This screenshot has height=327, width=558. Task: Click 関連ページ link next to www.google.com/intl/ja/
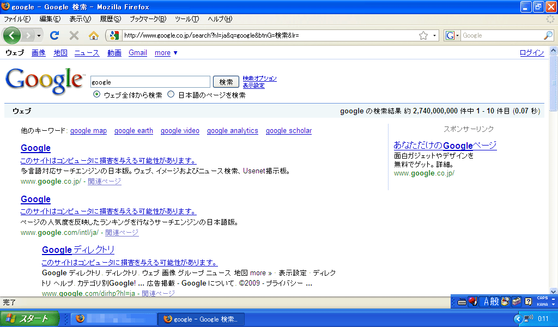122,233
